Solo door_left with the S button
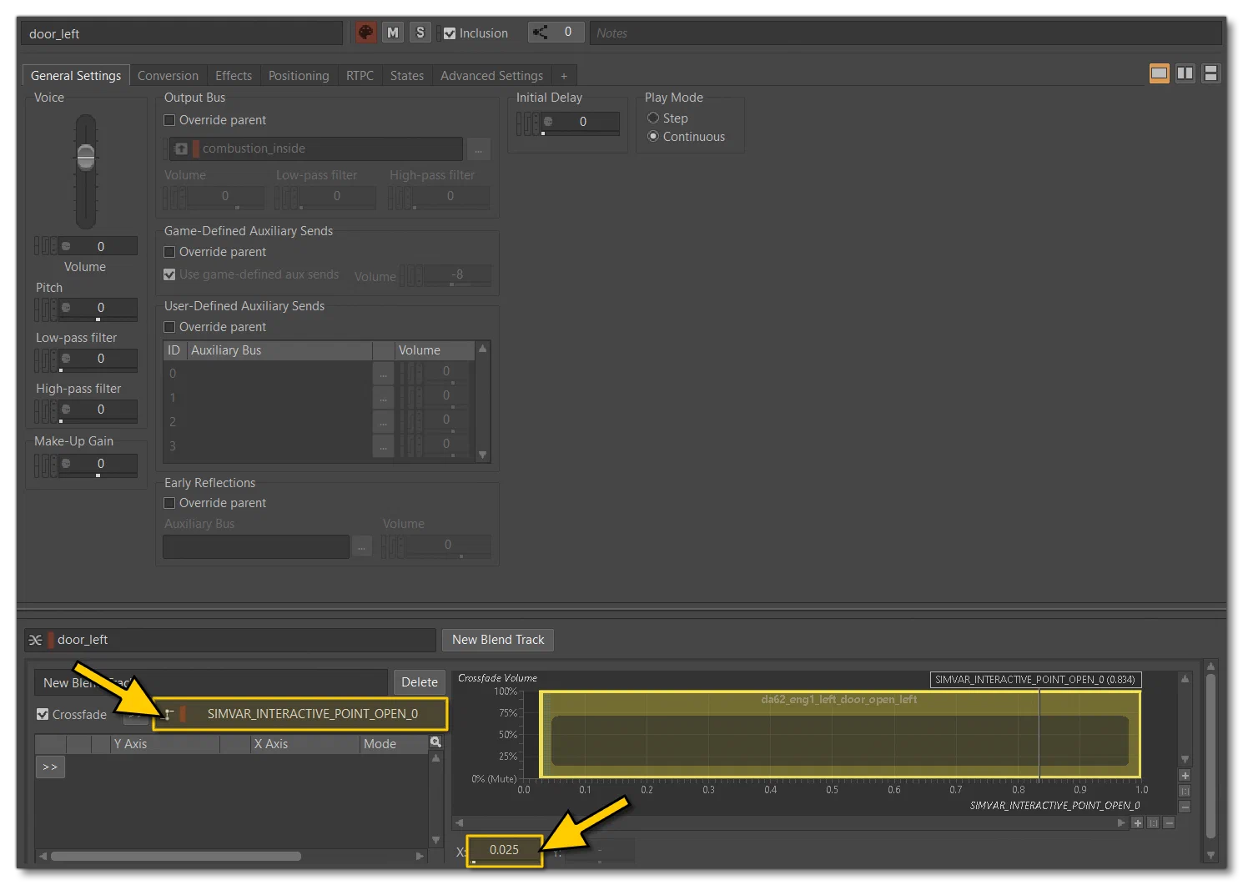Screen dimensions: 1243x885 pyautogui.click(x=420, y=33)
